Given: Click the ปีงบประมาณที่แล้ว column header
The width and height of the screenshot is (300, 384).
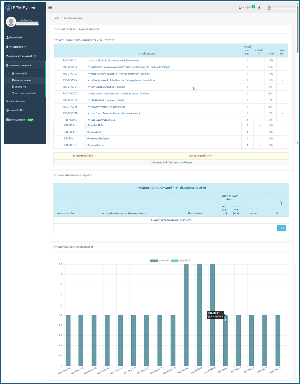Looking at the screenshot, I should tap(82, 156).
